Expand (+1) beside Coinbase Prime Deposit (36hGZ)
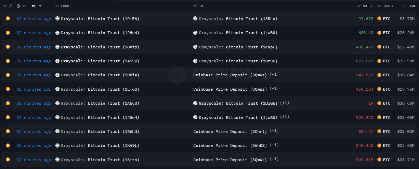The image size is (419, 169). click(274, 145)
